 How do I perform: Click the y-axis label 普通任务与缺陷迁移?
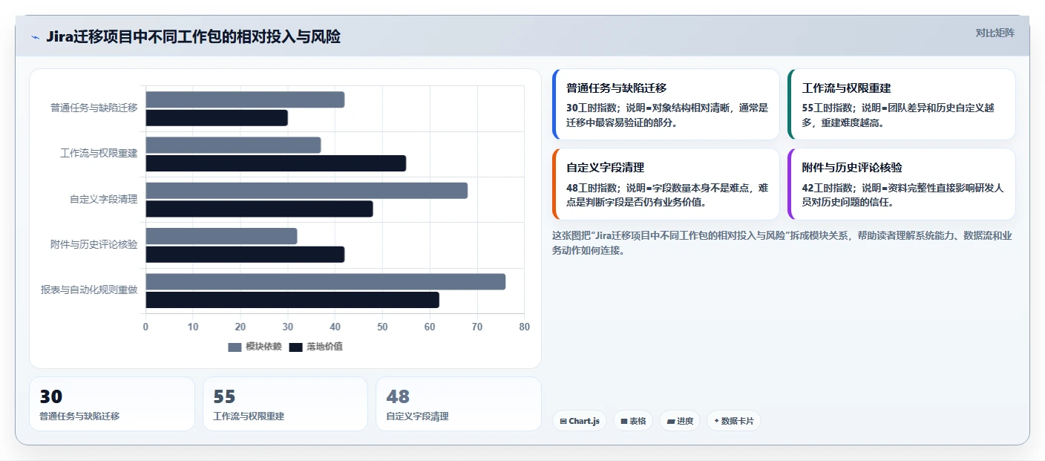[x=94, y=108]
